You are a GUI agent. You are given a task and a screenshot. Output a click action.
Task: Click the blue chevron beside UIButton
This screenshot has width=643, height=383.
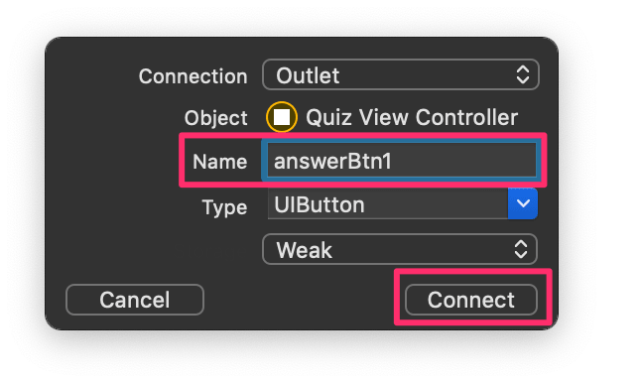523,203
